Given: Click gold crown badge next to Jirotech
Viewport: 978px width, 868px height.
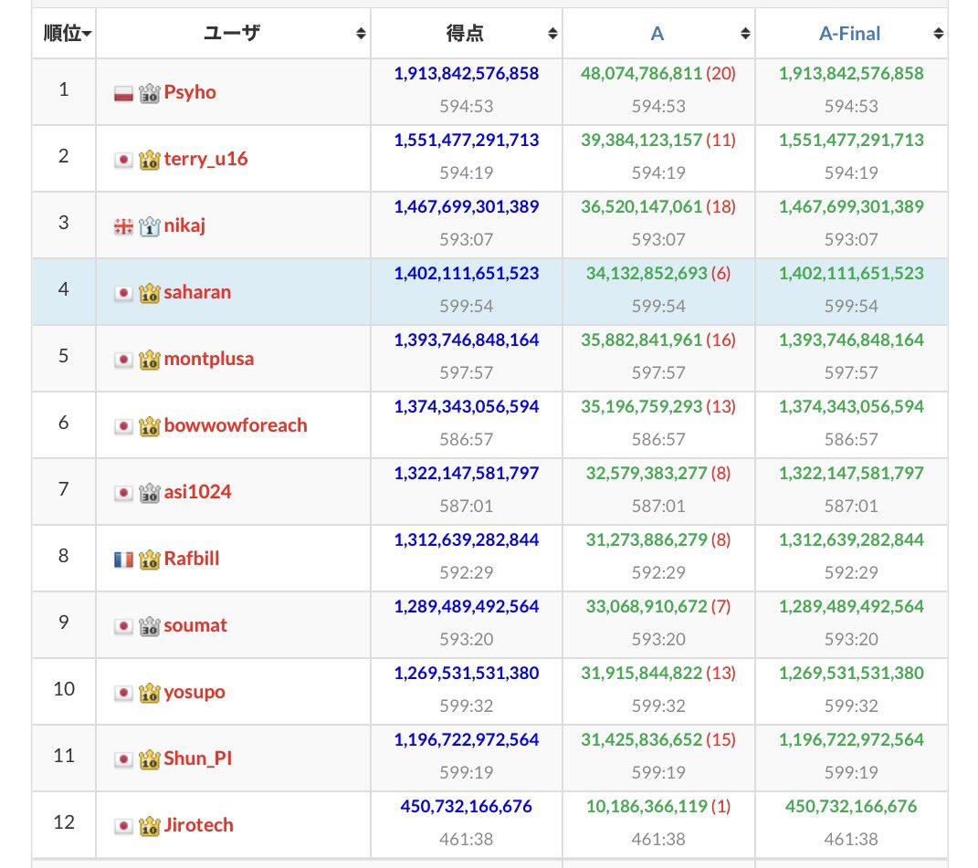Looking at the screenshot, I should 150,826.
